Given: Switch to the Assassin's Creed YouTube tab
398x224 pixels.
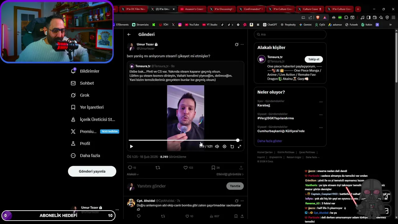Looking at the screenshot, I should [192, 9].
